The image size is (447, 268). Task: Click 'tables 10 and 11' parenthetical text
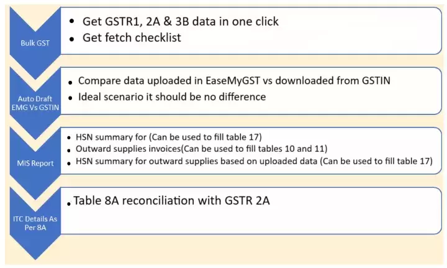(x=307, y=149)
